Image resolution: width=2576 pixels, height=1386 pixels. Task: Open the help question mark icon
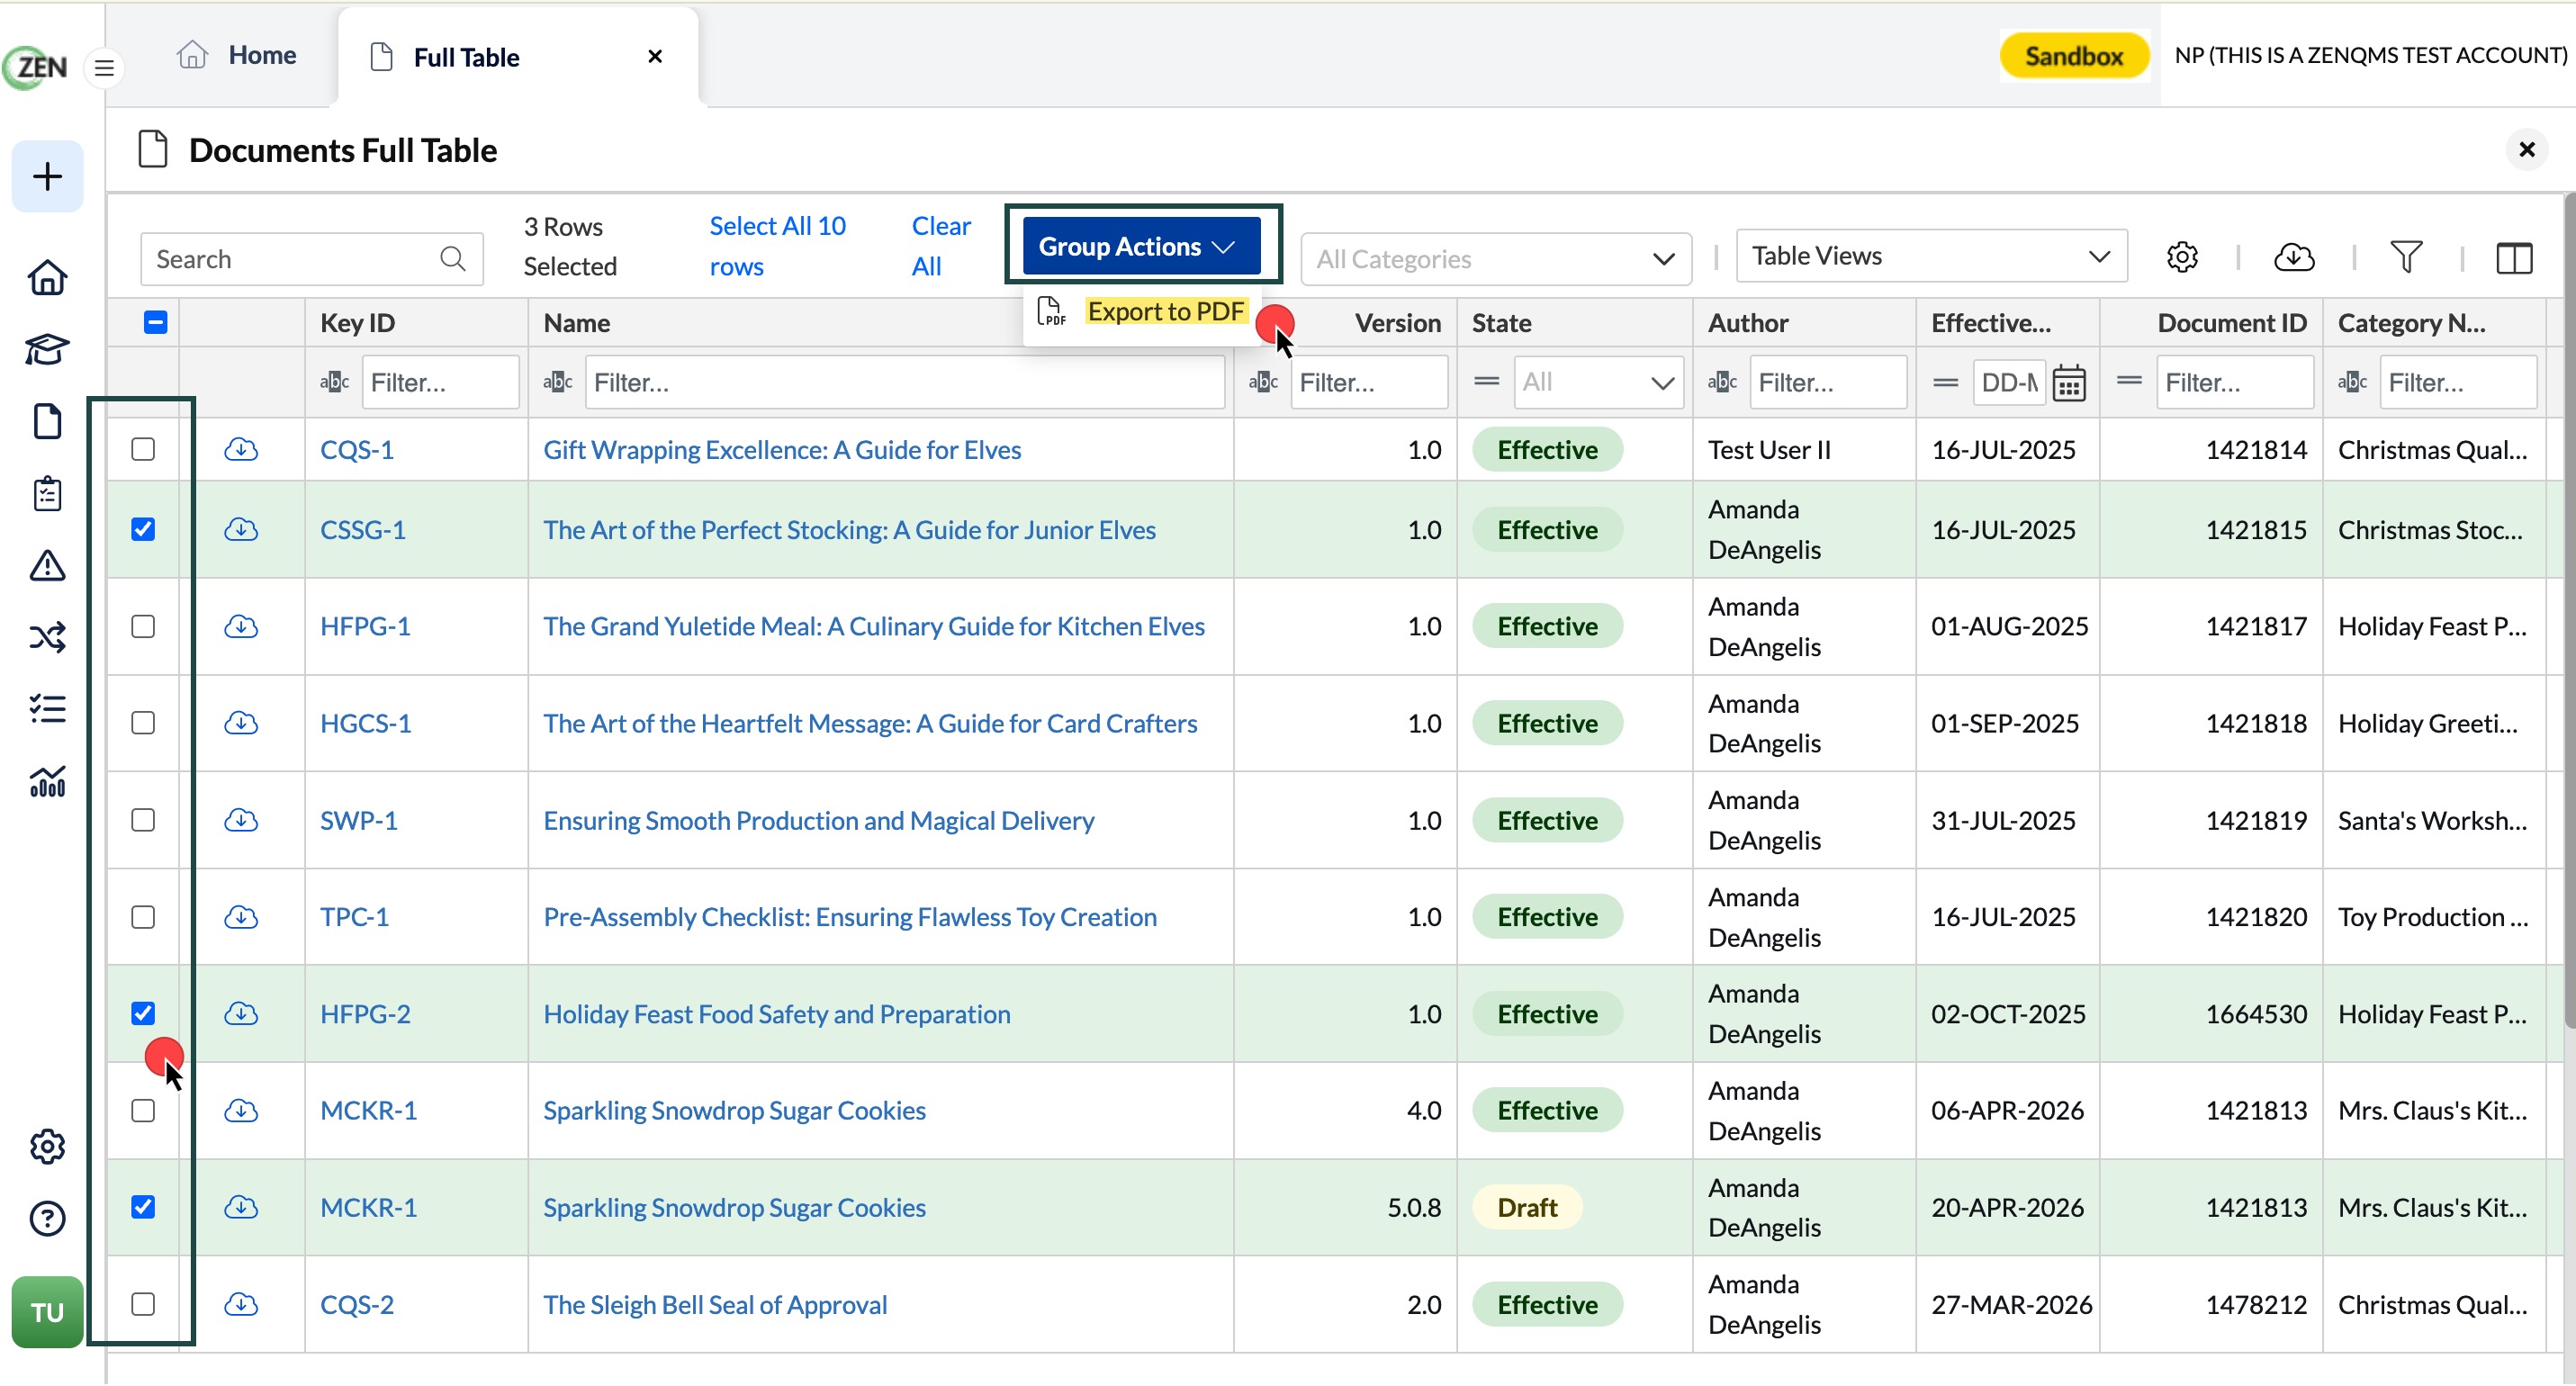click(47, 1219)
